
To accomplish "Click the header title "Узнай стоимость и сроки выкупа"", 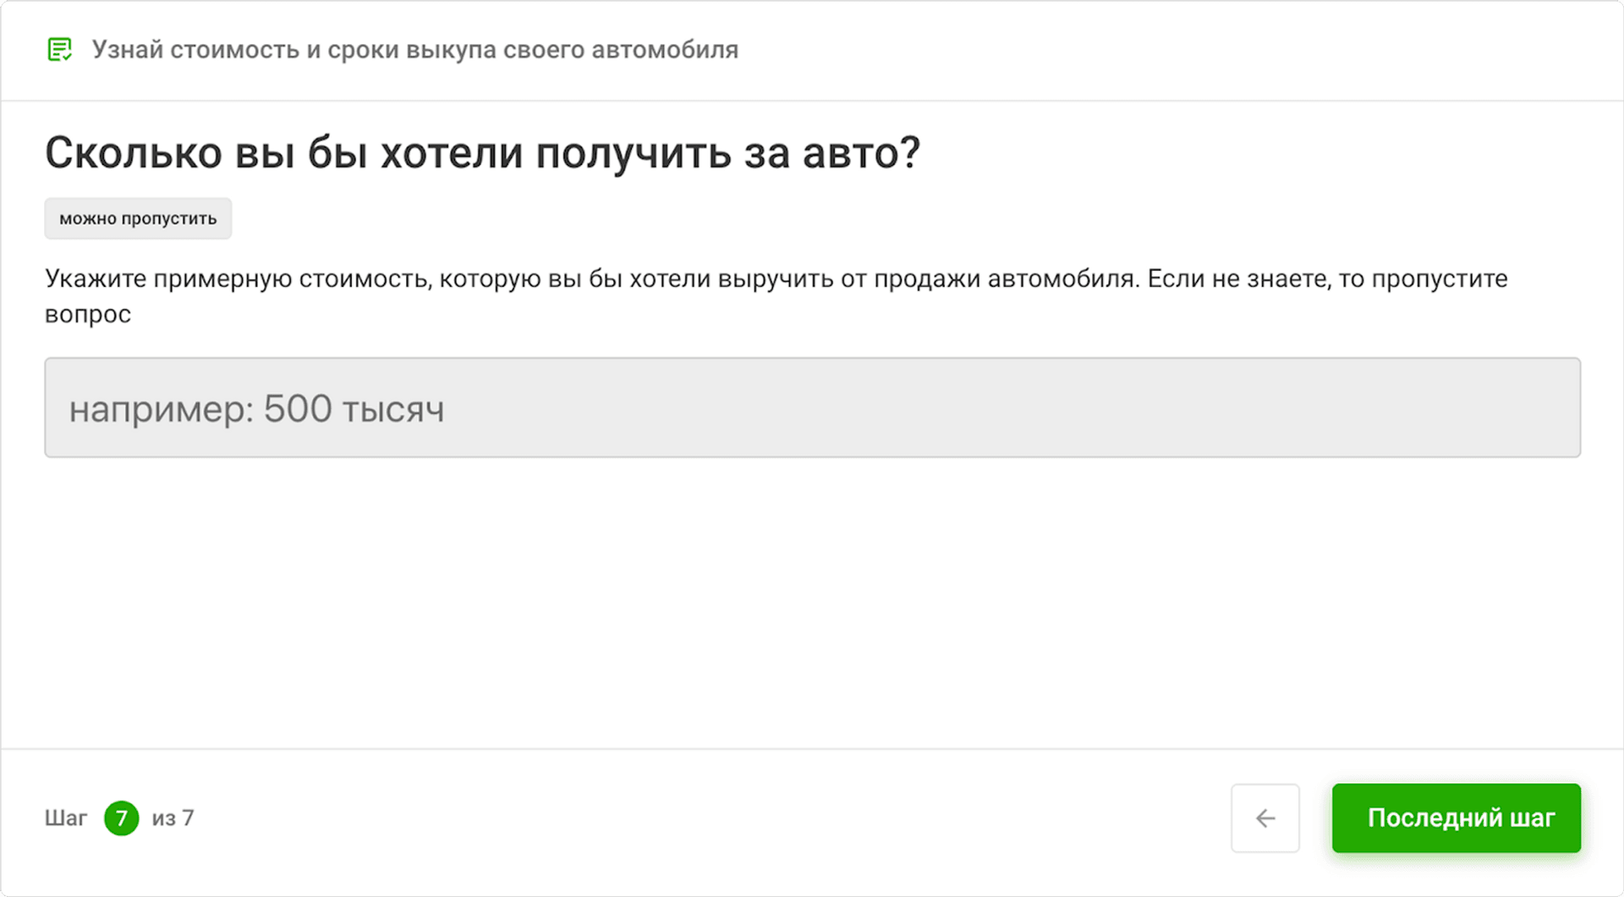I will 414,50.
